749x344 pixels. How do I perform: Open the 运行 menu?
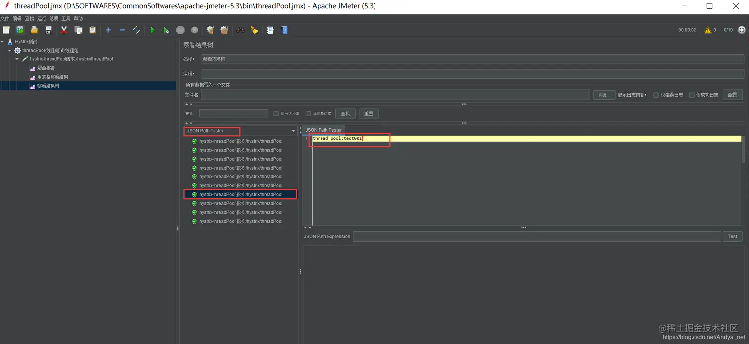[x=42, y=19]
